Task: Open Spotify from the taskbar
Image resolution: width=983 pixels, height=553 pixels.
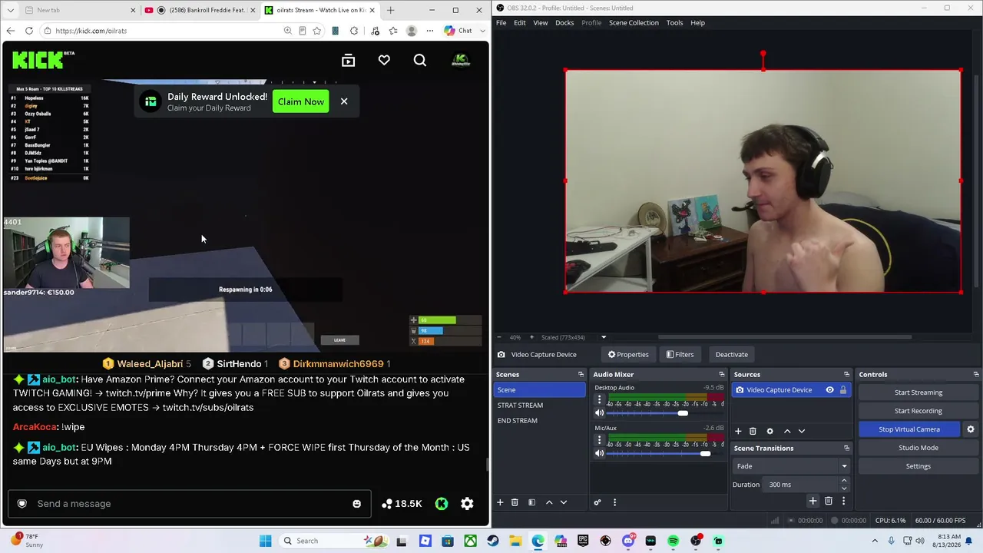Action: (674, 541)
